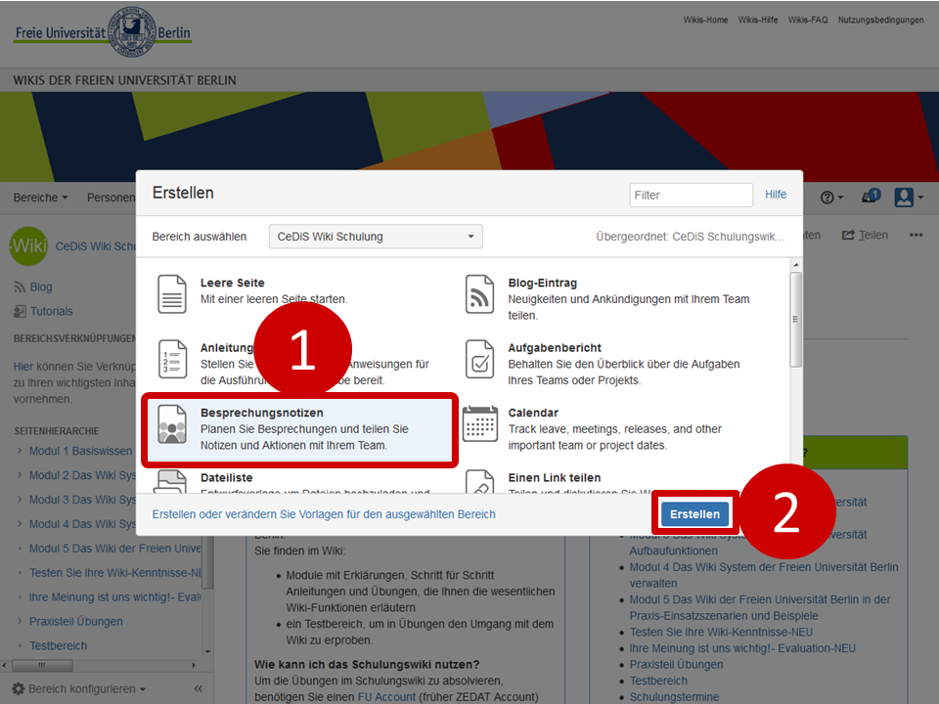Click the gear icon next to Bereich konfigurieren

tap(19, 689)
